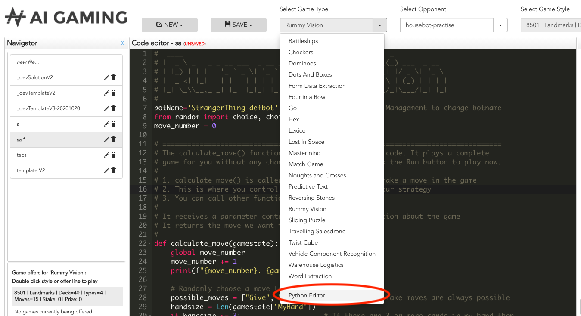Delete the _devSolutionV2 file with trash icon

tap(114, 77)
